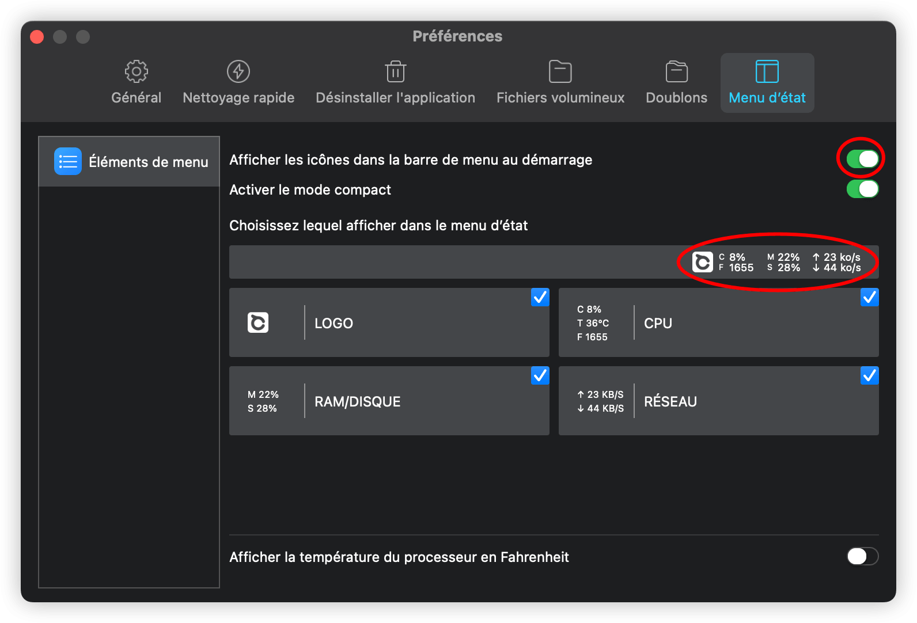
Task: Click the blue list icon of Éléments de menu
Action: pyautogui.click(x=68, y=161)
